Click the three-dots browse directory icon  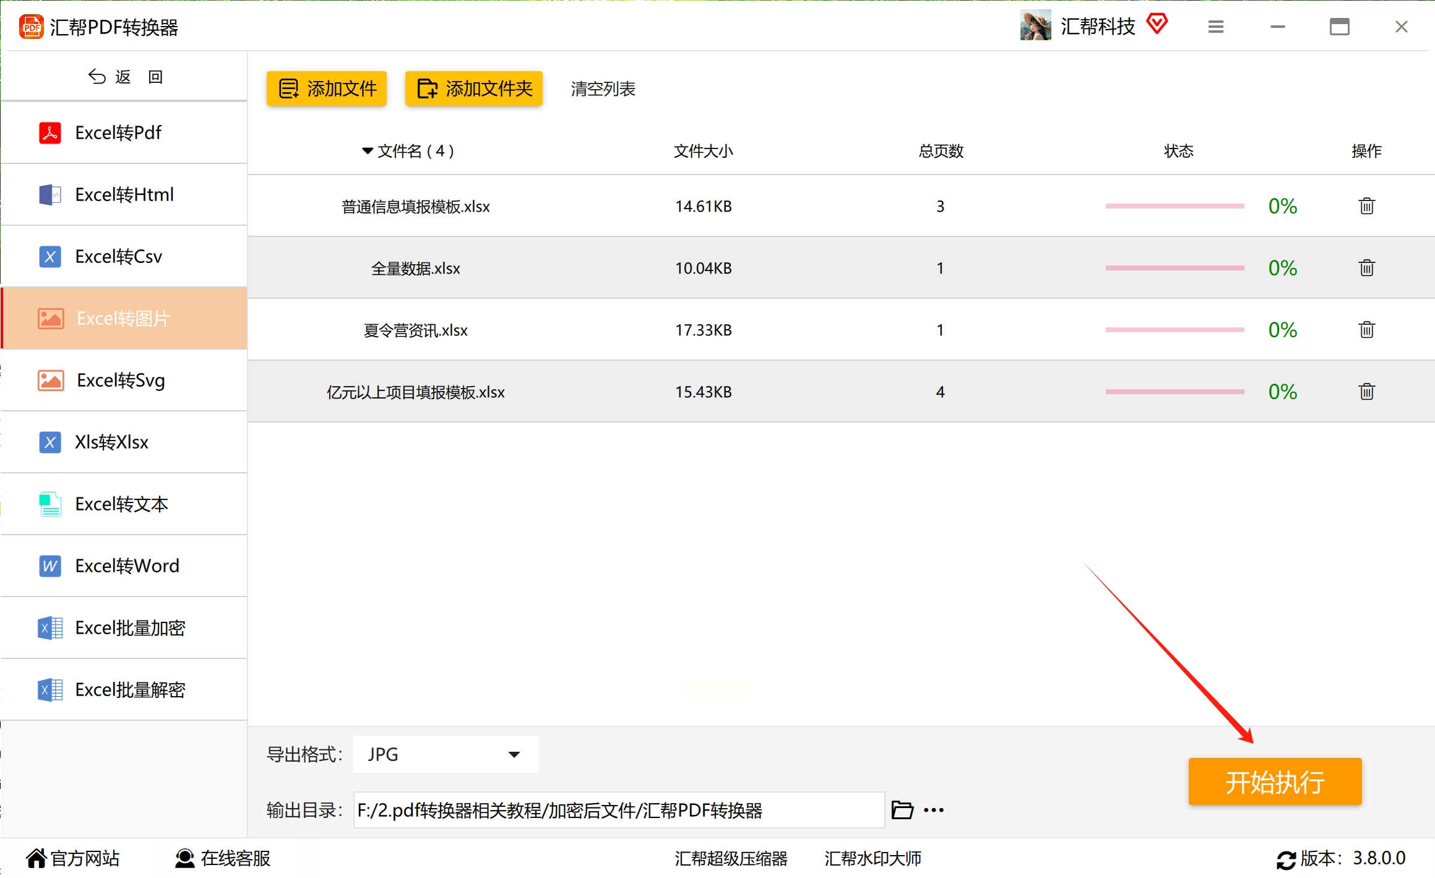click(x=934, y=810)
